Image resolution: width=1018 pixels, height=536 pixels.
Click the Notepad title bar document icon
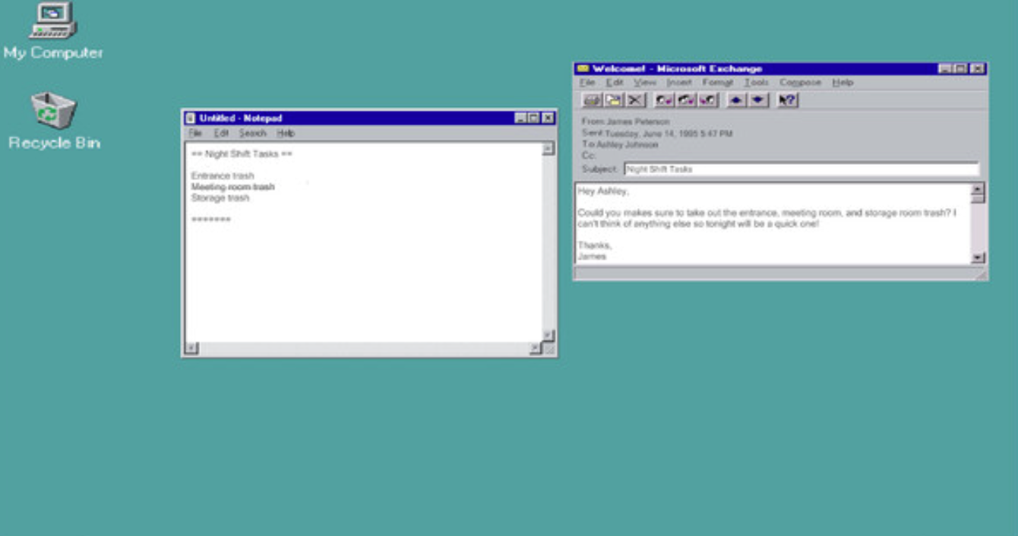coord(191,118)
